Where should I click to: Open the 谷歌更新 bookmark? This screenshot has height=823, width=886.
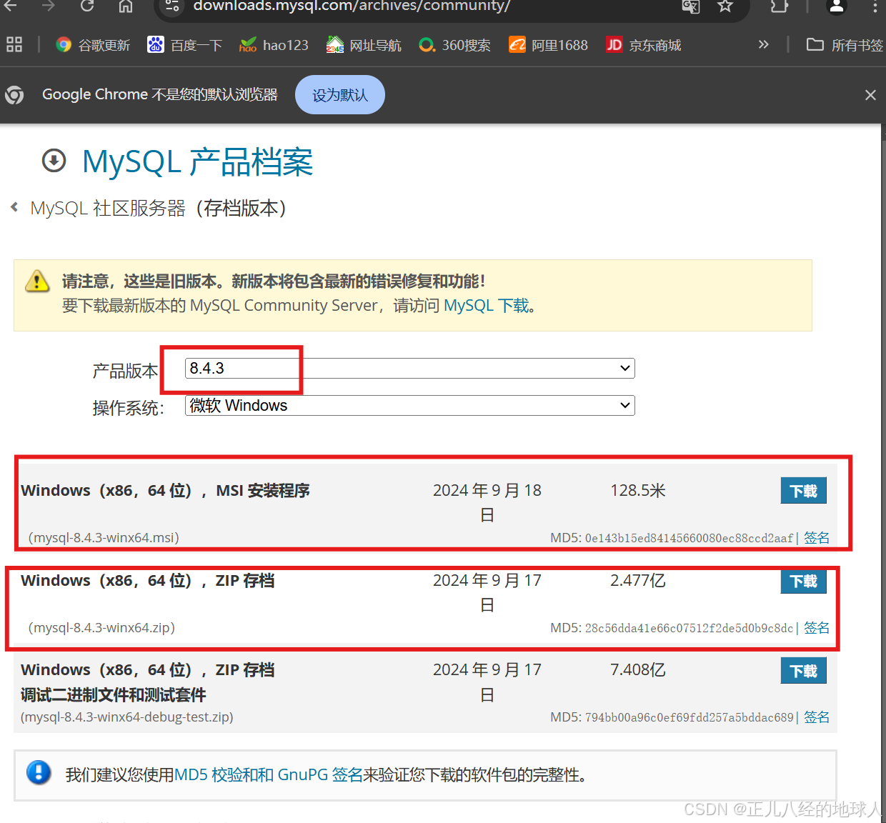93,45
